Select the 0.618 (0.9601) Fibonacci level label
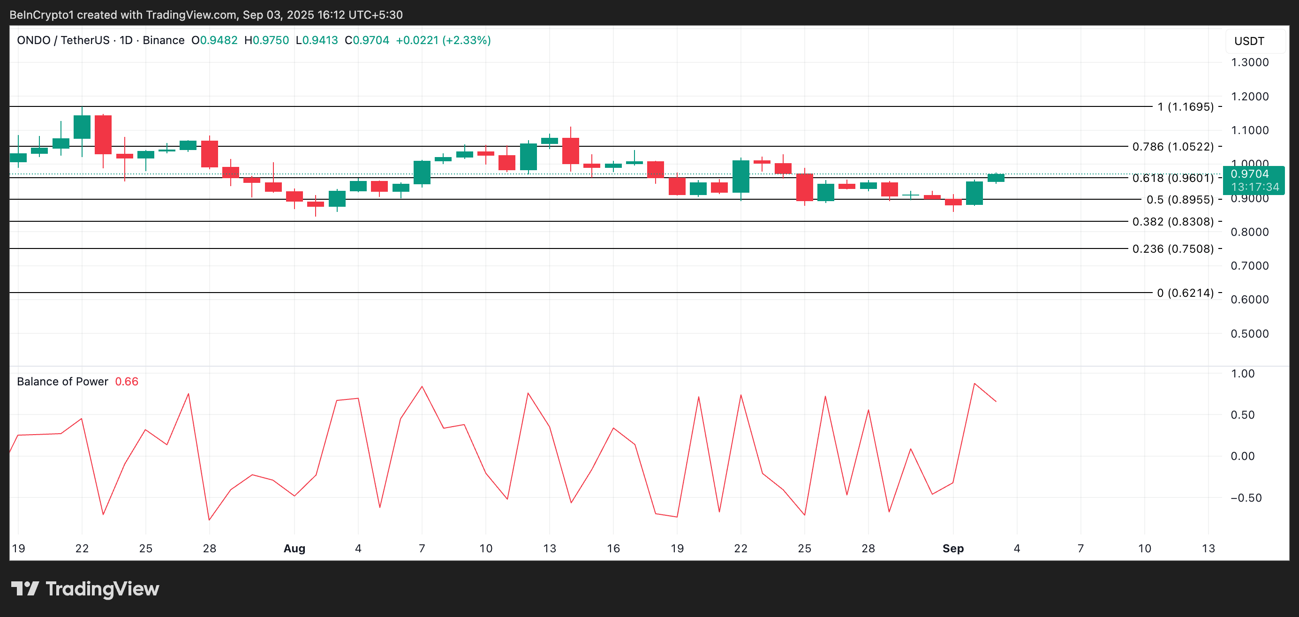Image resolution: width=1299 pixels, height=617 pixels. (x=1172, y=178)
